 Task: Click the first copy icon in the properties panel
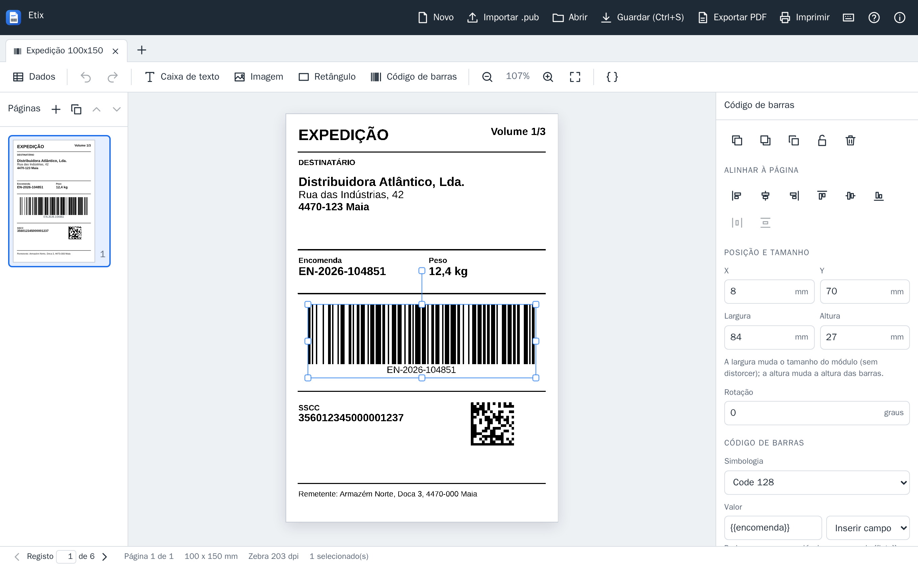[737, 141]
